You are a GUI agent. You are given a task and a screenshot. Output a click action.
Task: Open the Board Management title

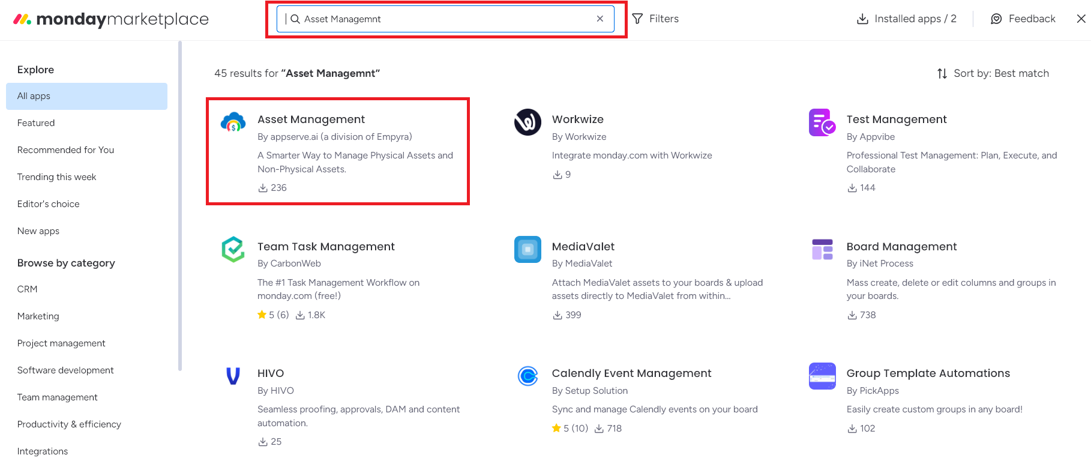point(901,247)
